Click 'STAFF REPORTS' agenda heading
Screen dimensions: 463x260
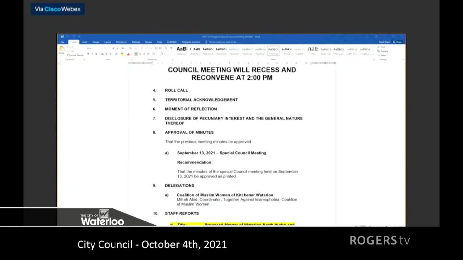coord(182,213)
